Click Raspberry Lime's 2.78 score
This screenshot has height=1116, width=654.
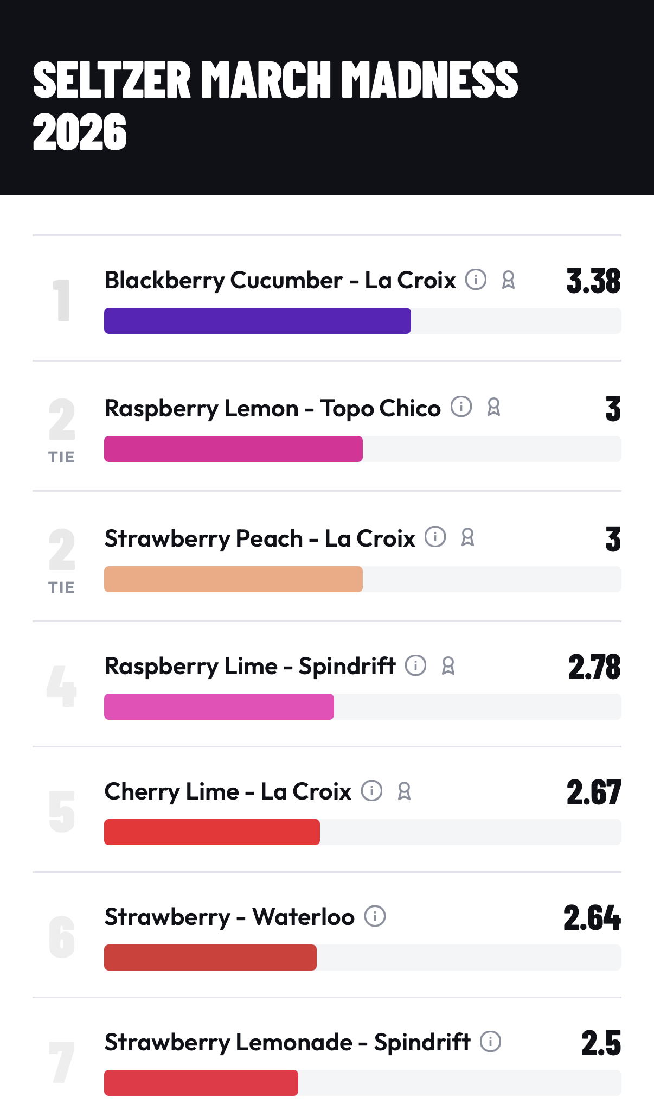click(x=594, y=667)
